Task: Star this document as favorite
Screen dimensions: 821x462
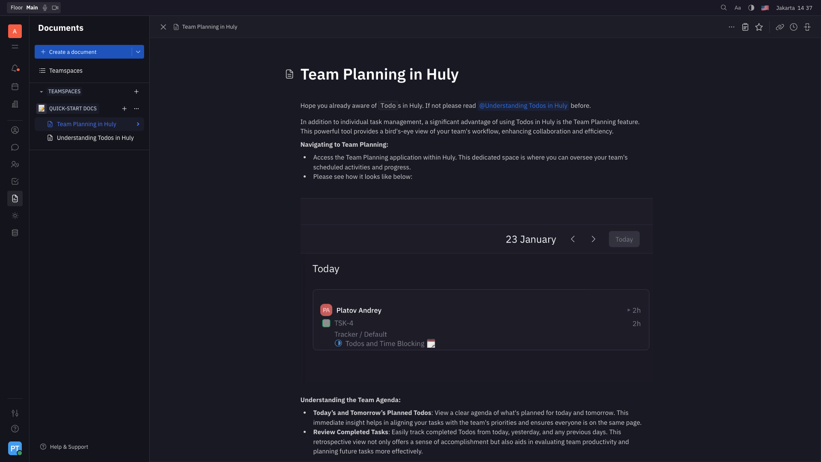Action: pos(759,27)
